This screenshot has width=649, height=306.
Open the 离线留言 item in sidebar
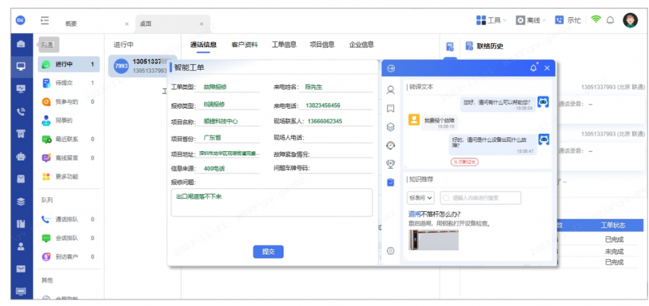(x=69, y=157)
